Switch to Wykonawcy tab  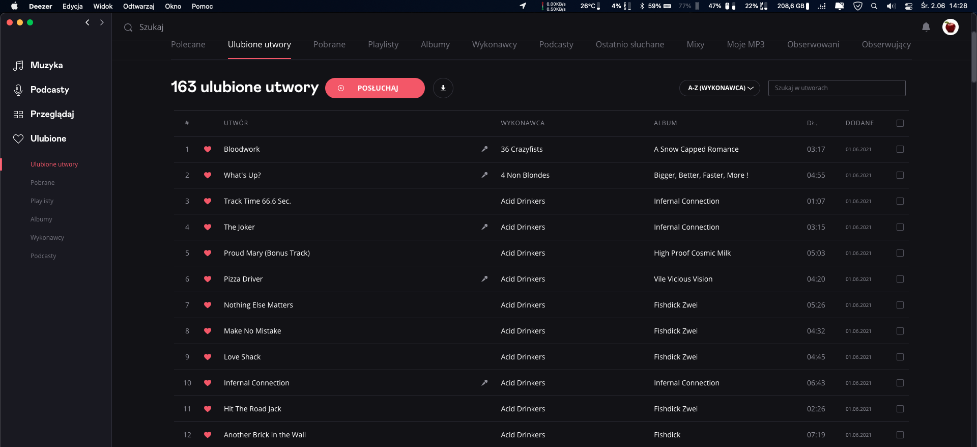(x=495, y=45)
